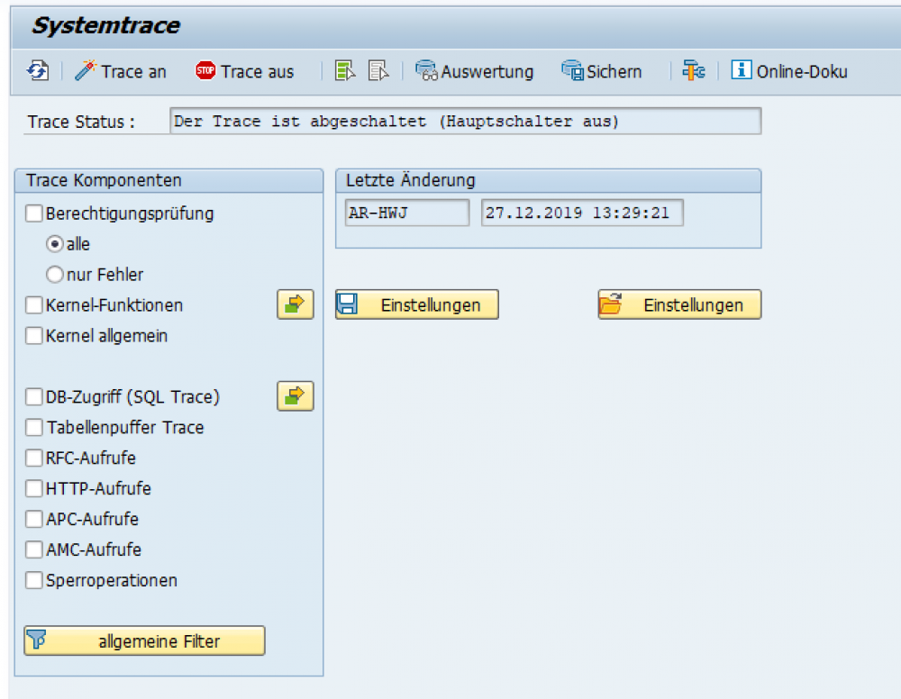Save the trace using the Sichern icon
Image resolution: width=901 pixels, height=699 pixels.
pyautogui.click(x=600, y=70)
